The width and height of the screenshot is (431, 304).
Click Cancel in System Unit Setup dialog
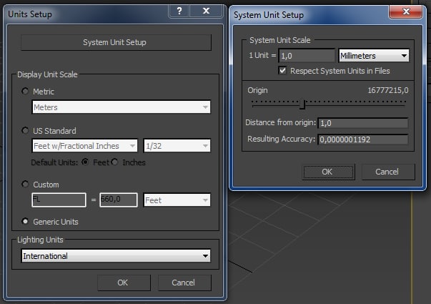coord(388,172)
